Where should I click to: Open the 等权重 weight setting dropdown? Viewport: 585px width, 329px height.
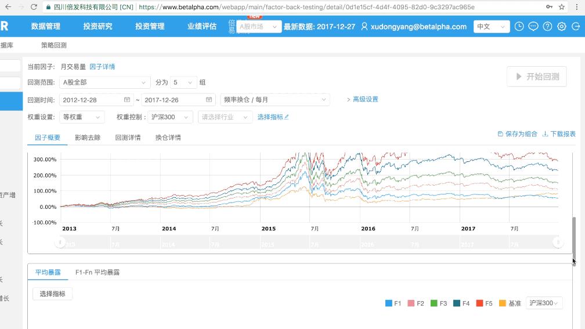tap(82, 117)
